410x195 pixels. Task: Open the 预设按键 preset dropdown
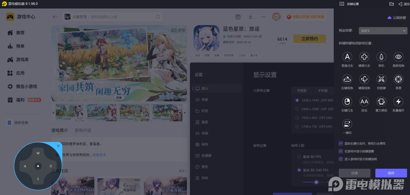pos(383,31)
